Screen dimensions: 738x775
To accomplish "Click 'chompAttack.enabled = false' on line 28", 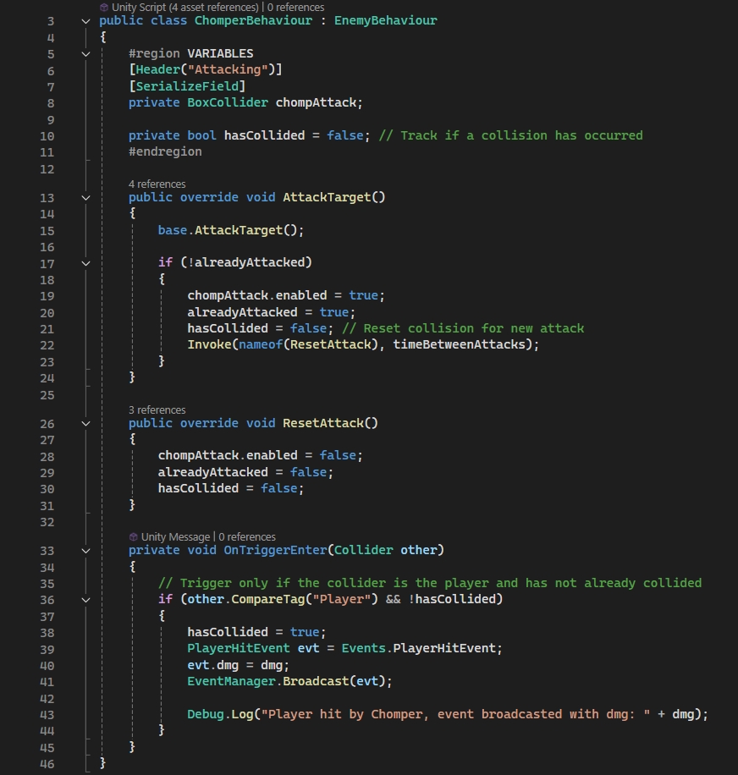I will (260, 455).
